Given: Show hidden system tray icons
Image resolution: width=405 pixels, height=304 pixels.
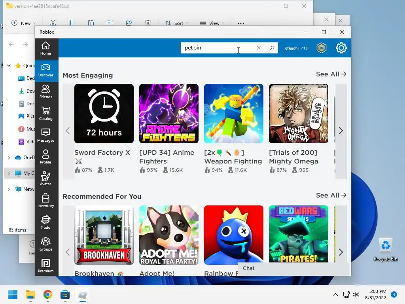Looking at the screenshot, I should [x=335, y=294].
